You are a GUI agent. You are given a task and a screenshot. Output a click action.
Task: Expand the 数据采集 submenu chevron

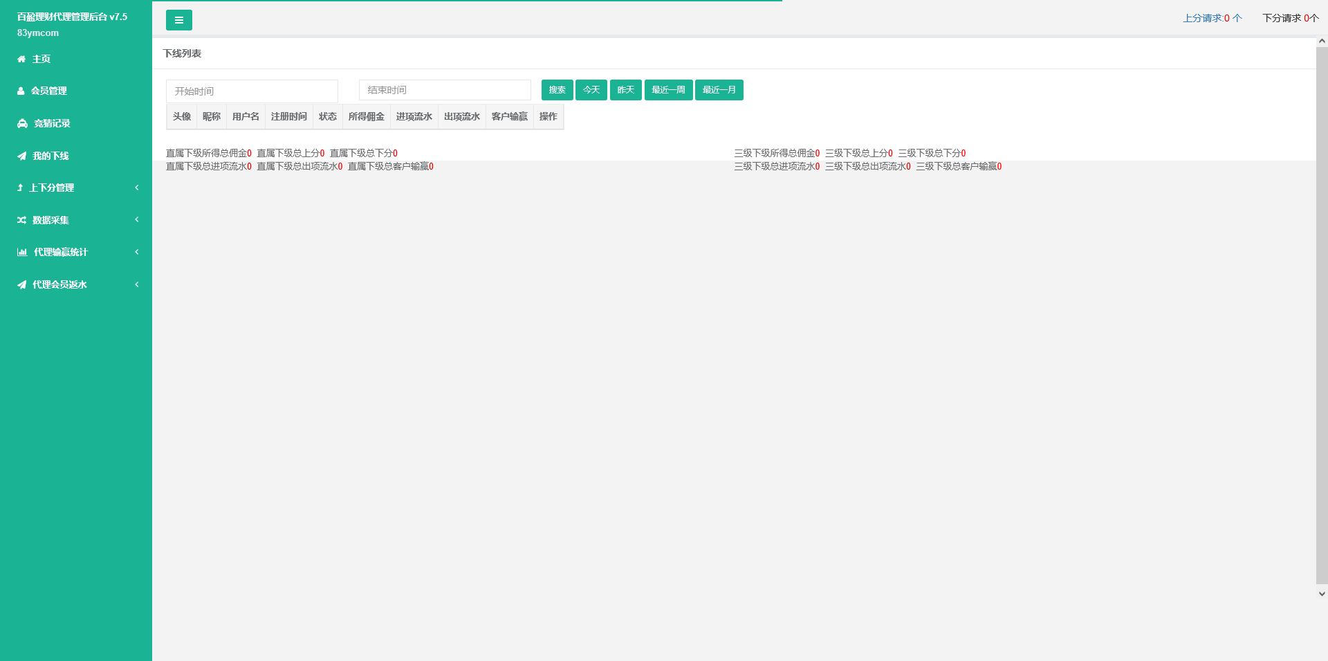[x=137, y=219]
